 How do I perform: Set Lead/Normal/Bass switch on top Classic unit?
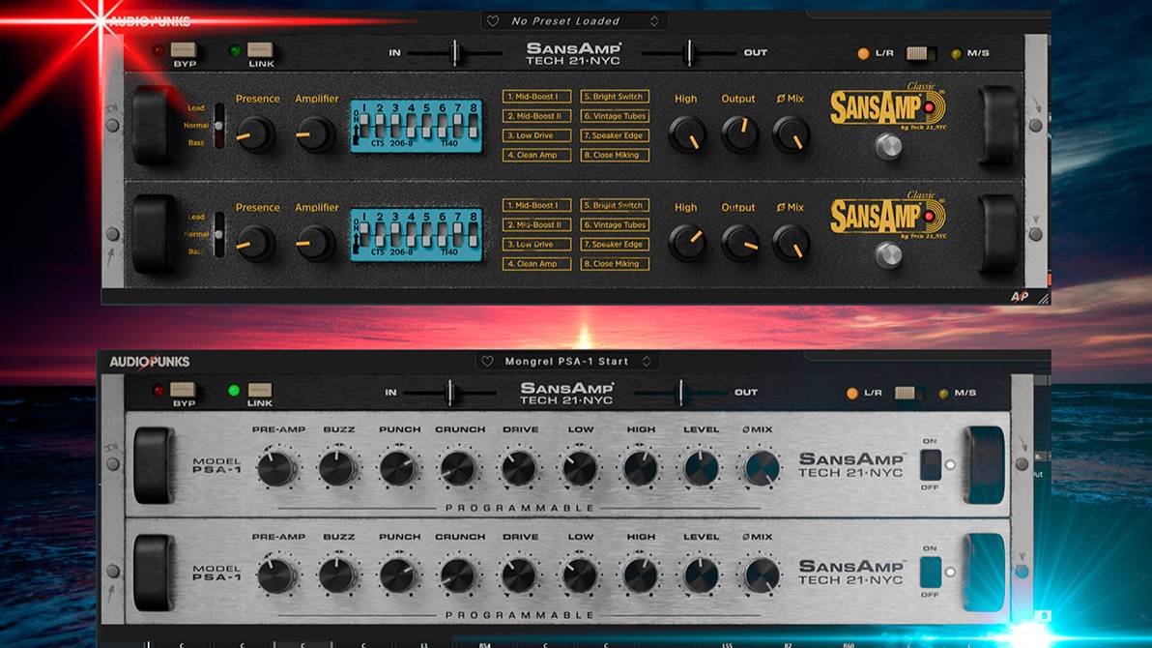click(219, 126)
